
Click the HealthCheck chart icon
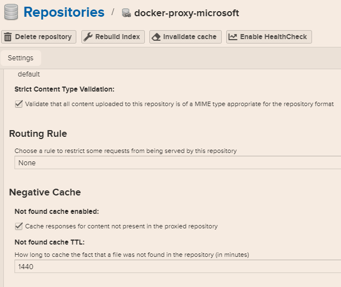click(232, 37)
